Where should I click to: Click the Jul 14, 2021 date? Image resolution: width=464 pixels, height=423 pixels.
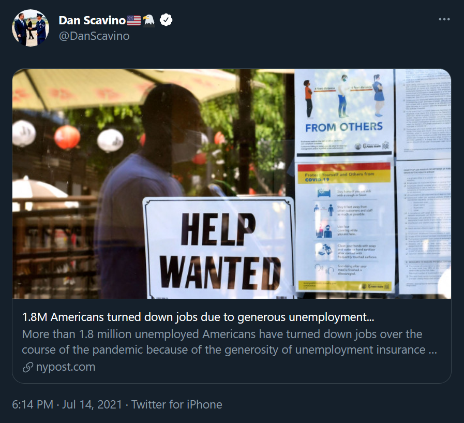coord(92,405)
